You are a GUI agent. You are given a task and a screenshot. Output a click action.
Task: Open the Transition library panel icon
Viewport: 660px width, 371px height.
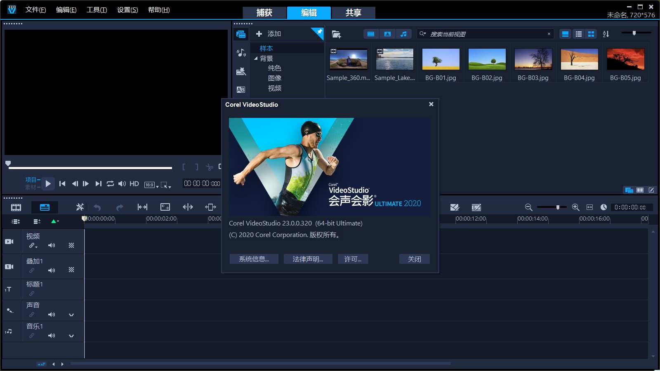(x=241, y=71)
